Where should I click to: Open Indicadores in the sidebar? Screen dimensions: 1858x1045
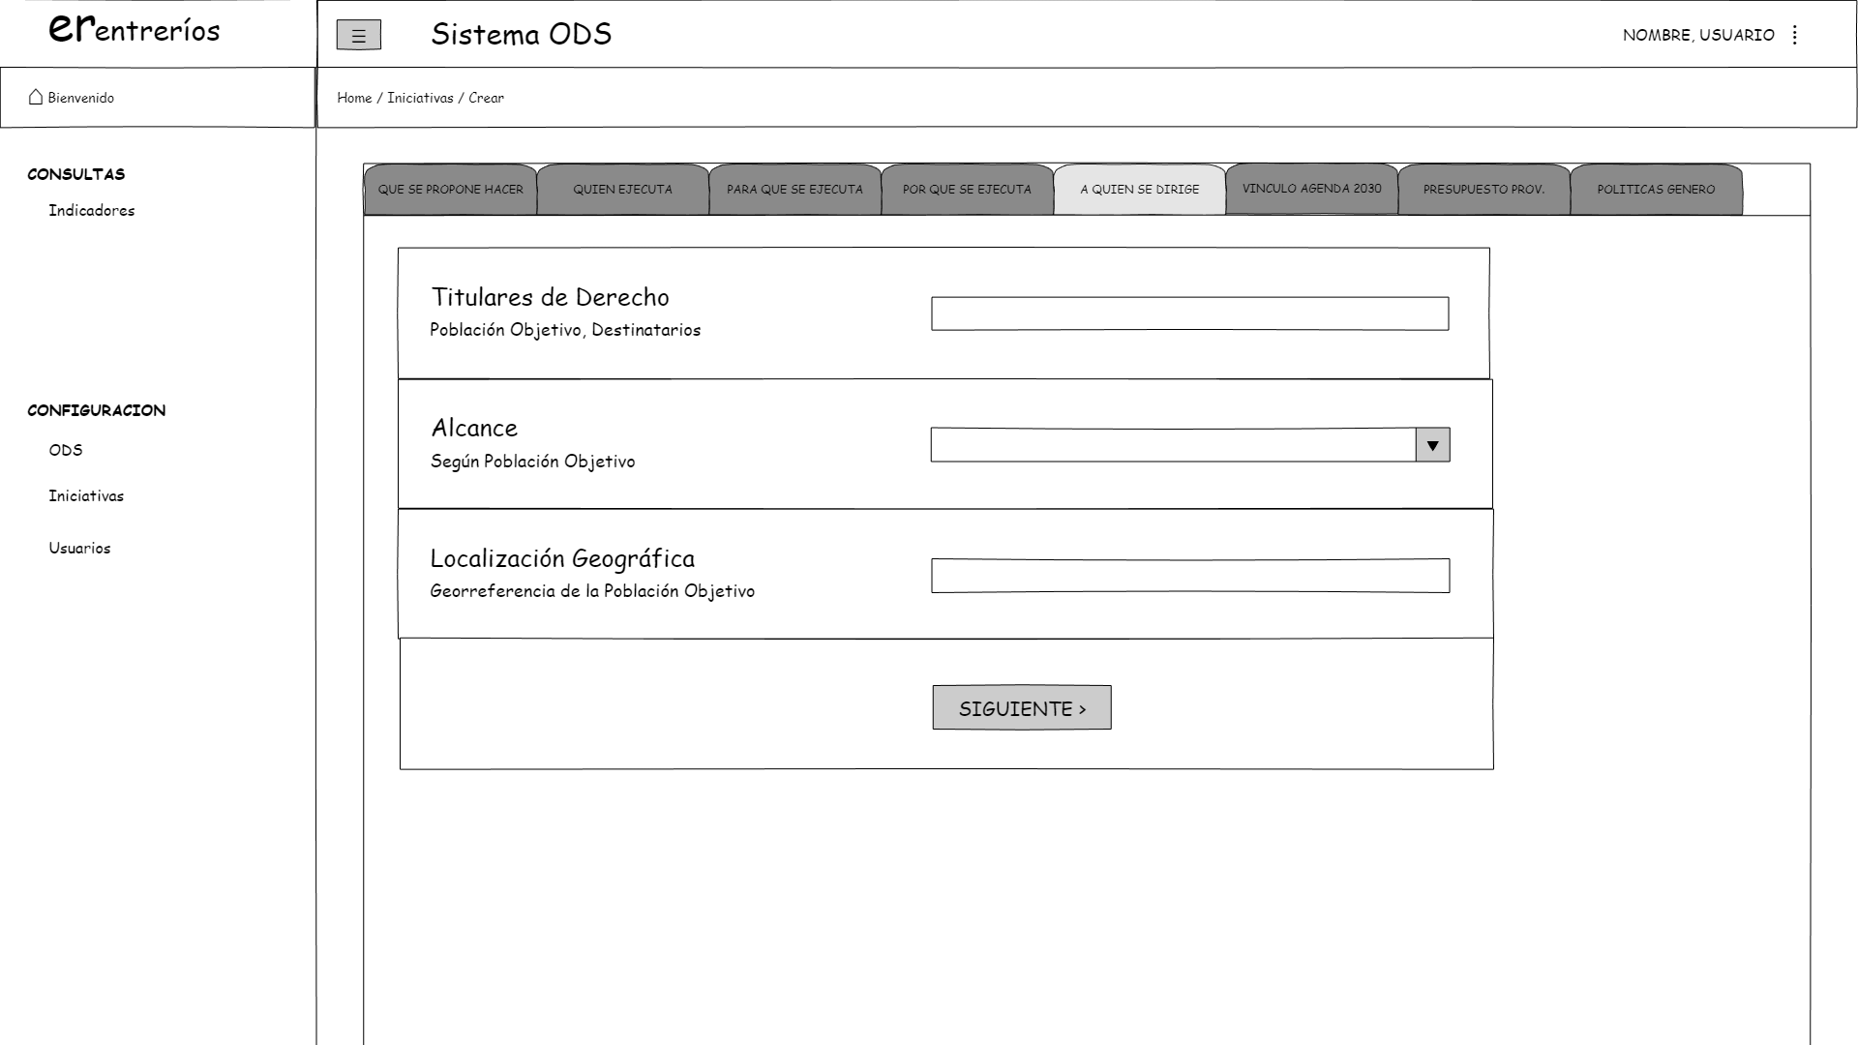[92, 211]
